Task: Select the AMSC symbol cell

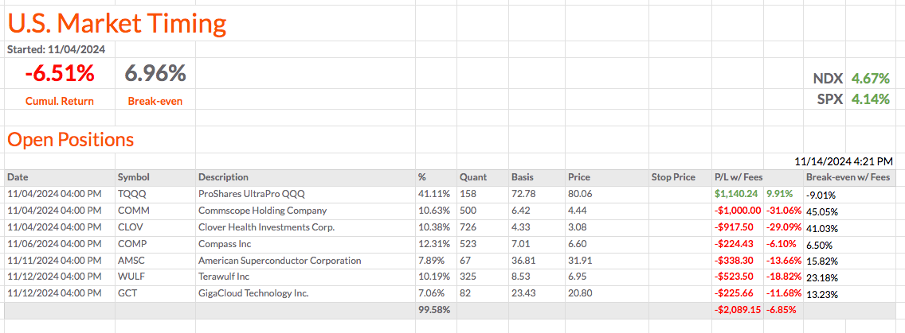Action: tap(131, 261)
